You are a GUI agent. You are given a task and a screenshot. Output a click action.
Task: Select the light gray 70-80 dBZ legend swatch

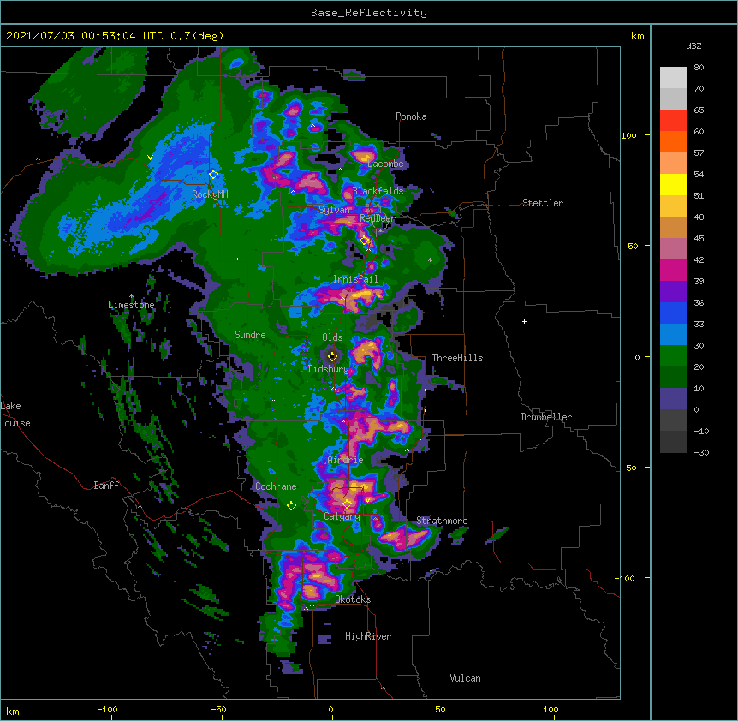click(x=673, y=78)
